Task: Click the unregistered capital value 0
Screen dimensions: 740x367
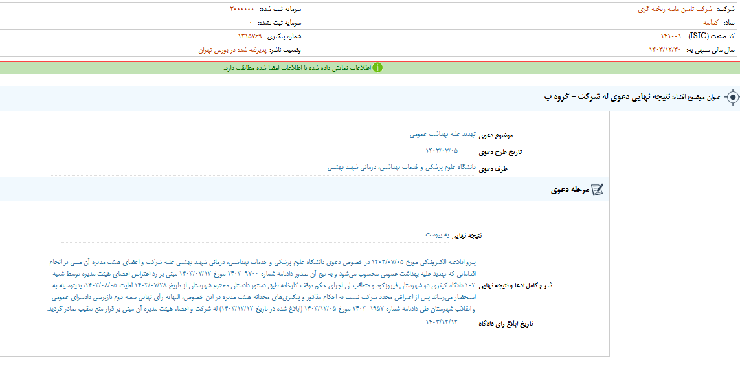Action: (x=251, y=22)
